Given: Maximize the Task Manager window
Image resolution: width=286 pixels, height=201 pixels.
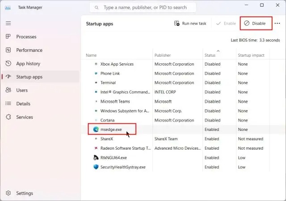Looking at the screenshot, I should [262, 5].
